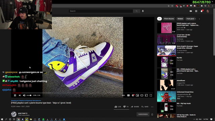
Task: Toggle the autoplay switch in player
Action: pos(123,95)
